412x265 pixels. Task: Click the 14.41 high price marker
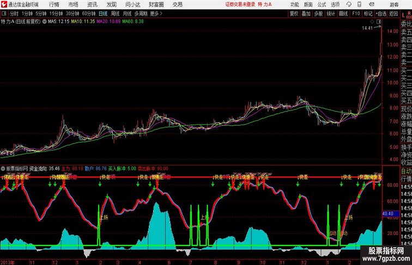367,28
